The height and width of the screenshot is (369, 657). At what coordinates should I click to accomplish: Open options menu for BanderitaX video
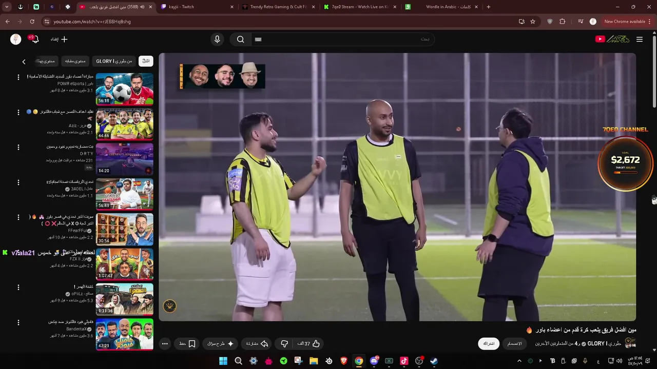(x=18, y=322)
